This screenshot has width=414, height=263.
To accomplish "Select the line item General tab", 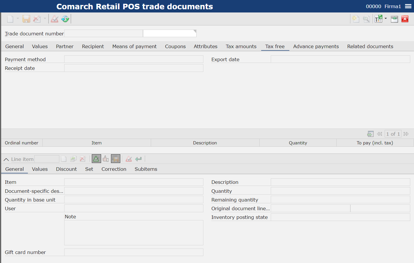I will tap(15, 169).
